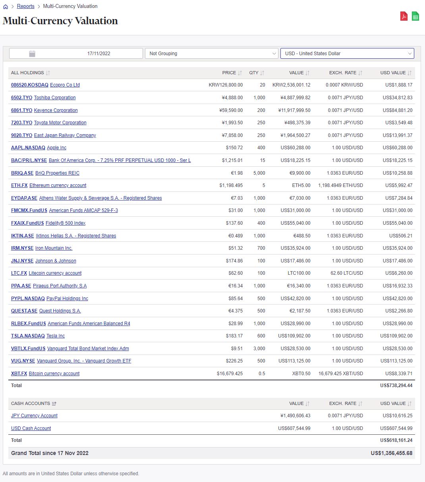This screenshot has height=482, width=425.
Task: Open Apple Inc holding
Action: click(56, 148)
